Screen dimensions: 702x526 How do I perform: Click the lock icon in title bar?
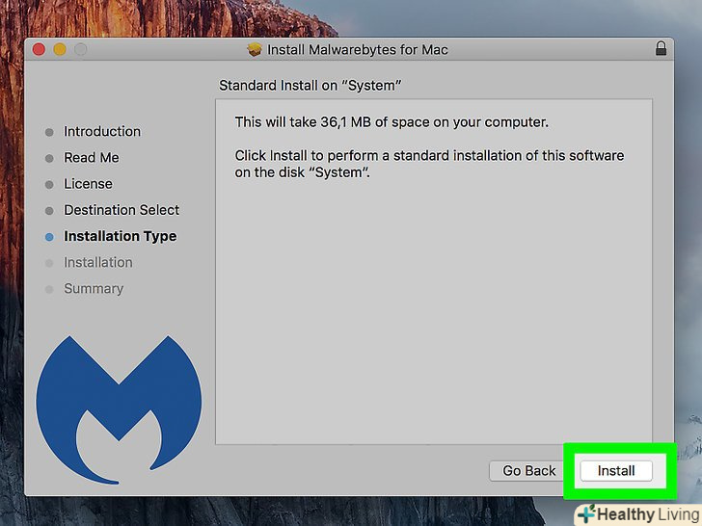click(661, 48)
